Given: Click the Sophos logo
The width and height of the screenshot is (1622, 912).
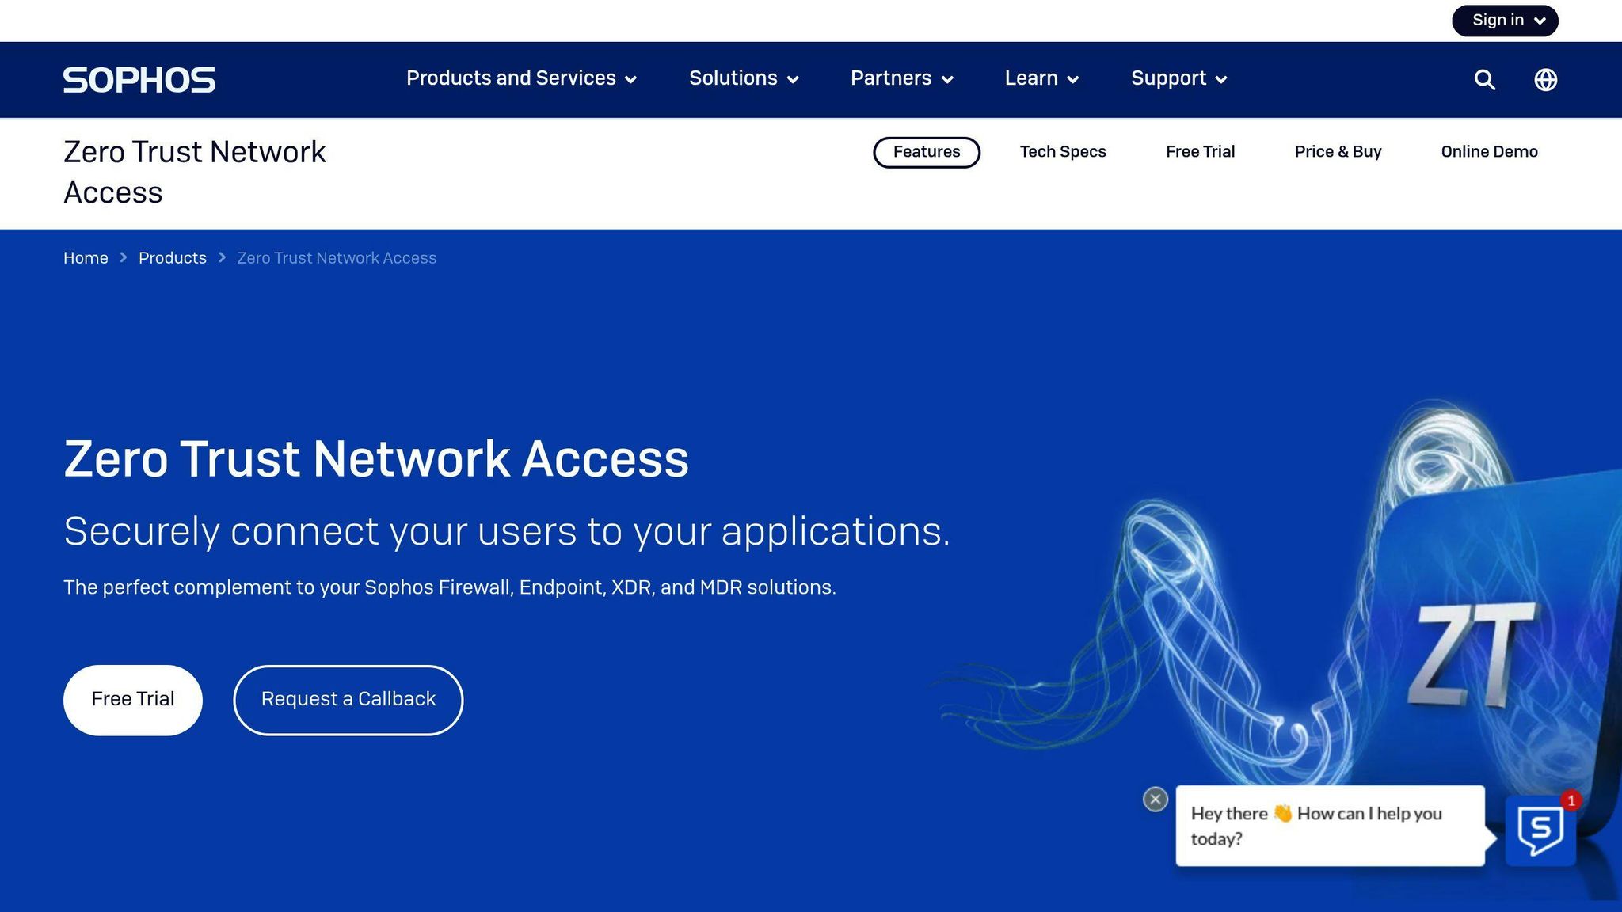Looking at the screenshot, I should (x=139, y=80).
